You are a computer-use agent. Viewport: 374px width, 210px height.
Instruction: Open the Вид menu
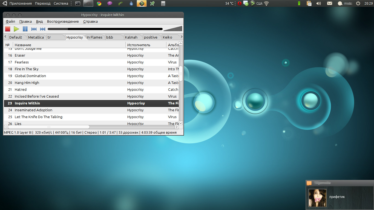[39, 22]
